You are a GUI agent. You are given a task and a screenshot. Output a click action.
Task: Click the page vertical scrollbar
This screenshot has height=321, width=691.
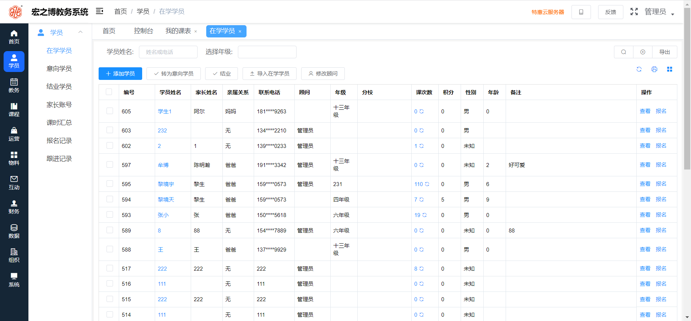[x=687, y=88]
